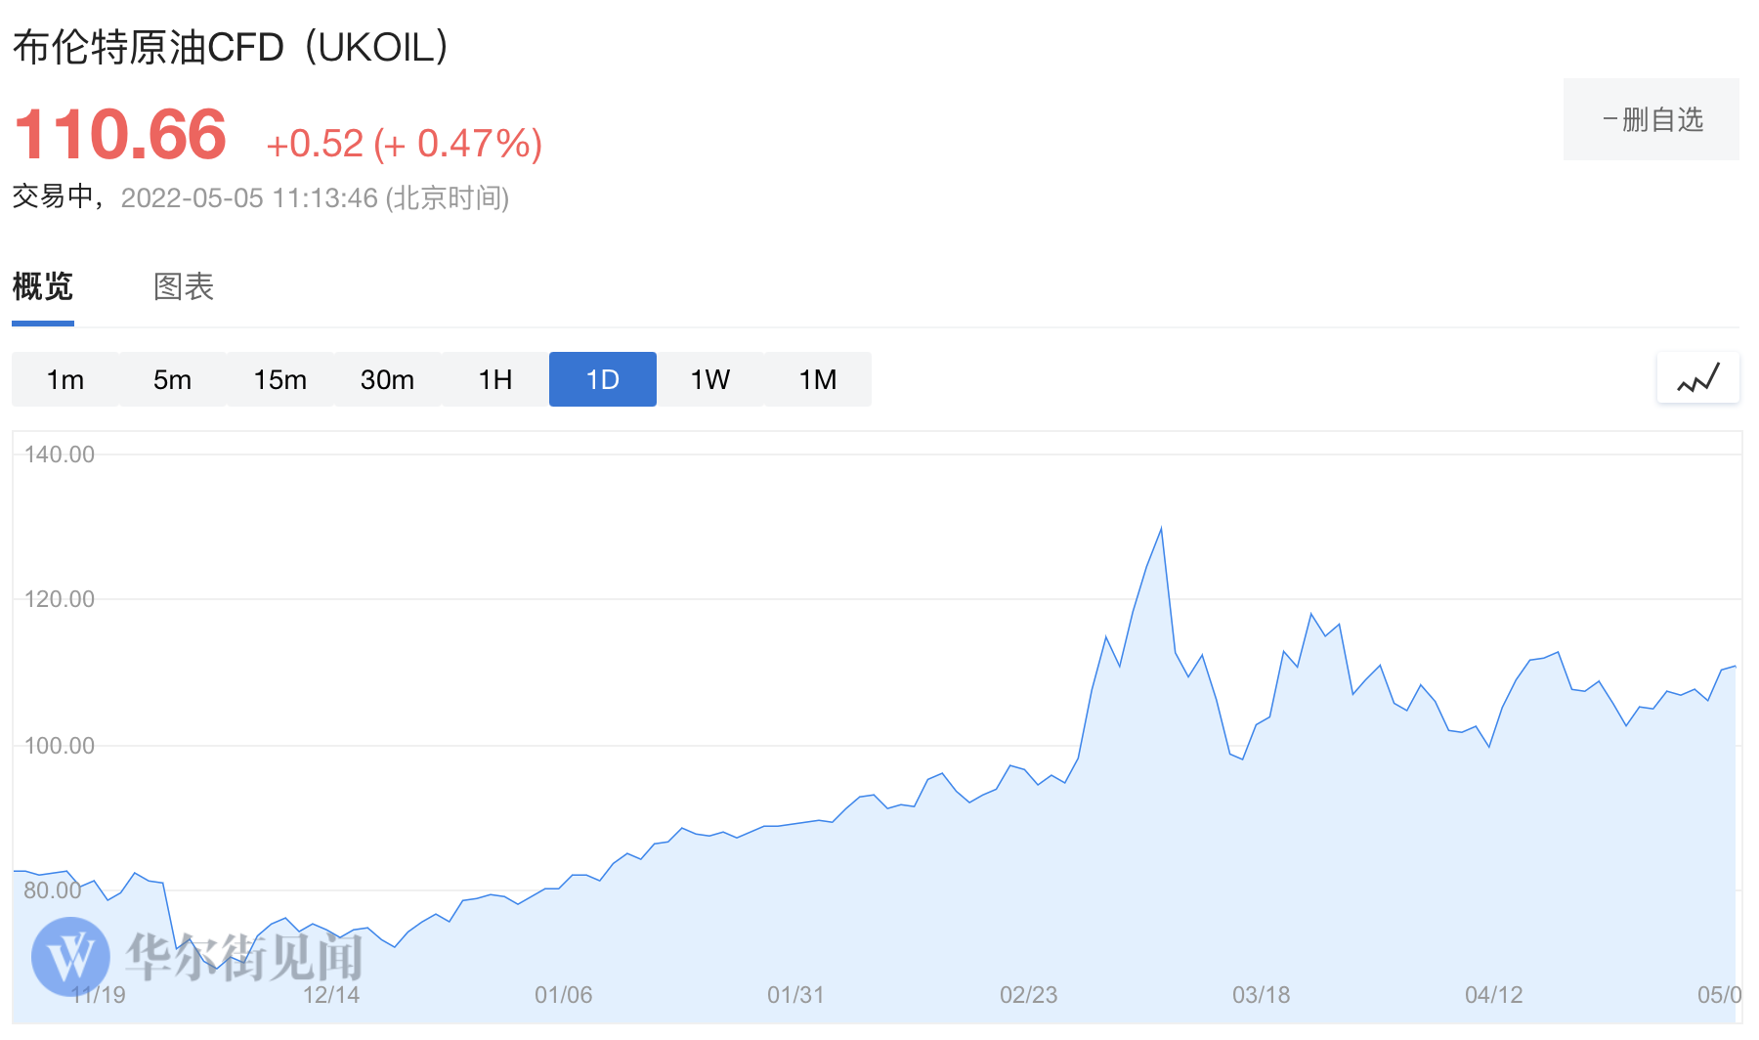Click the 120.00 price axis label
The height and width of the screenshot is (1040, 1759).
click(60, 599)
